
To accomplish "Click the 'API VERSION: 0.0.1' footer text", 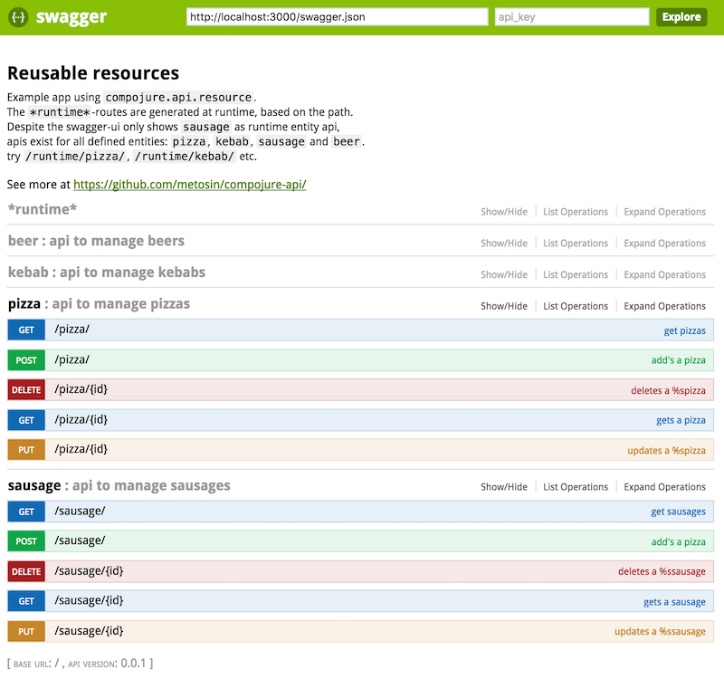I will click(107, 664).
